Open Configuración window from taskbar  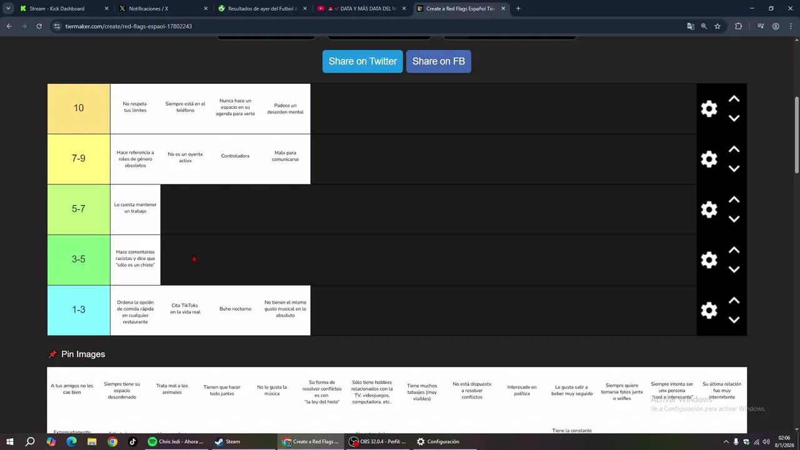pyautogui.click(x=438, y=442)
